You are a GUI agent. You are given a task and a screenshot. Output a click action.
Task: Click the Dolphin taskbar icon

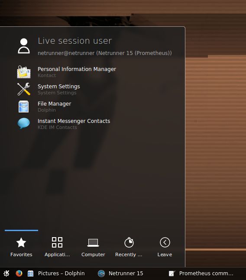point(31,274)
